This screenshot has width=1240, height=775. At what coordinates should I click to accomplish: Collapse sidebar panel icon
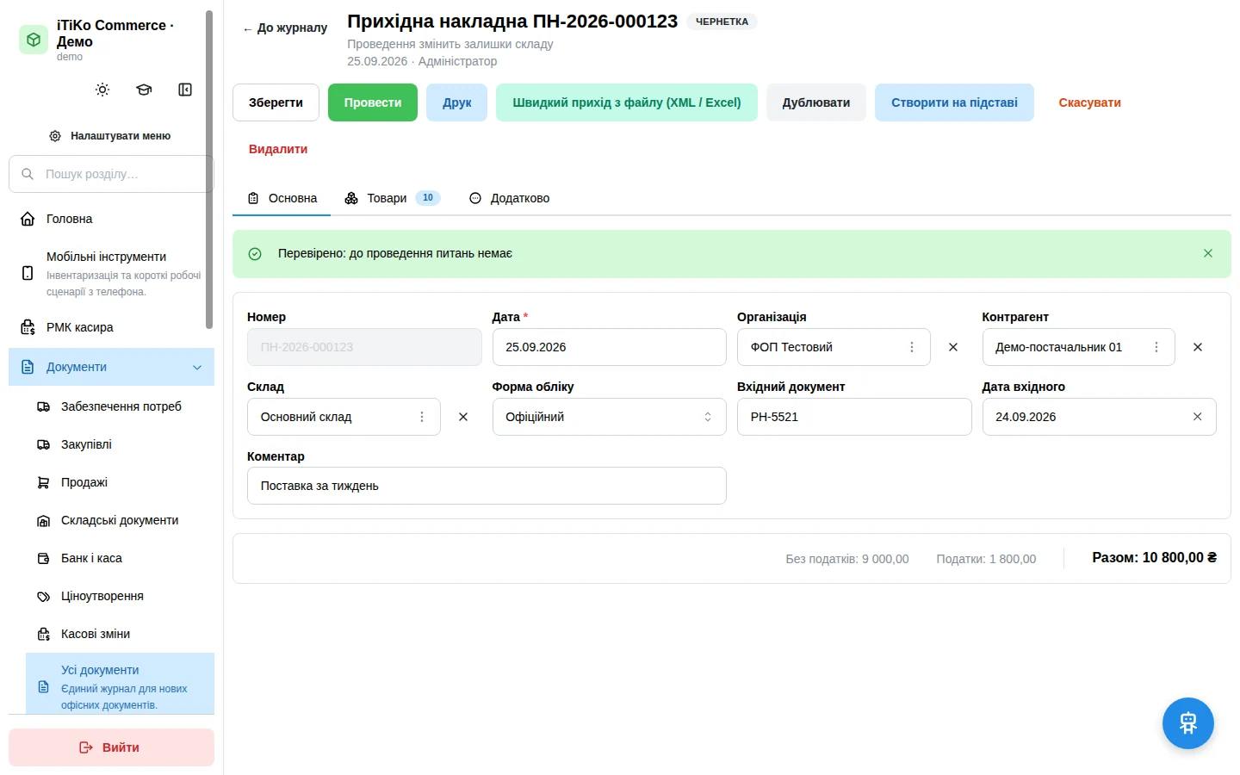point(185,90)
